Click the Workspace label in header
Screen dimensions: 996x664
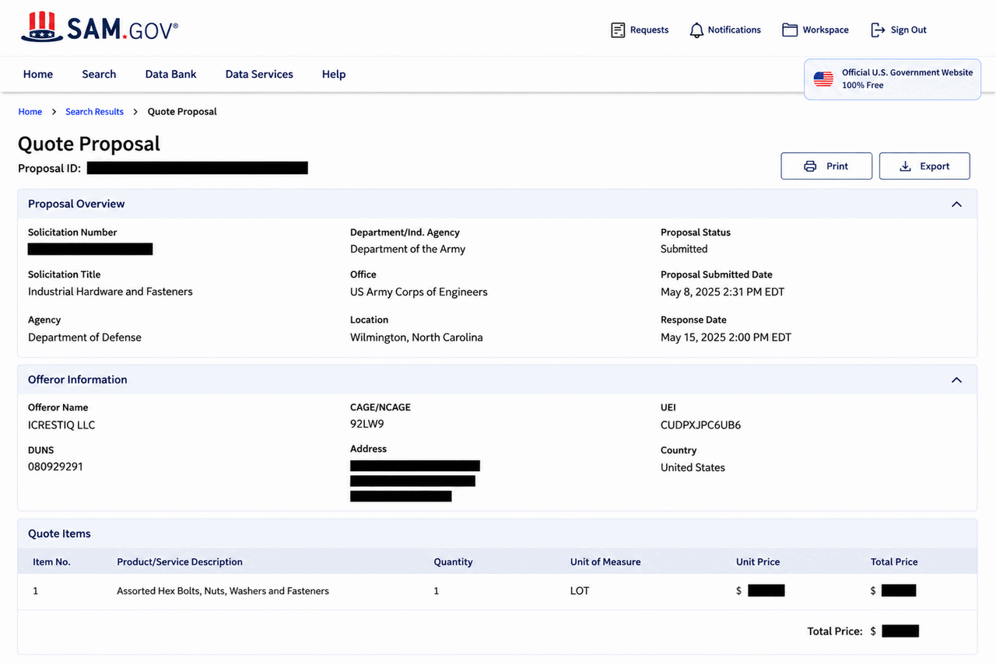(826, 30)
